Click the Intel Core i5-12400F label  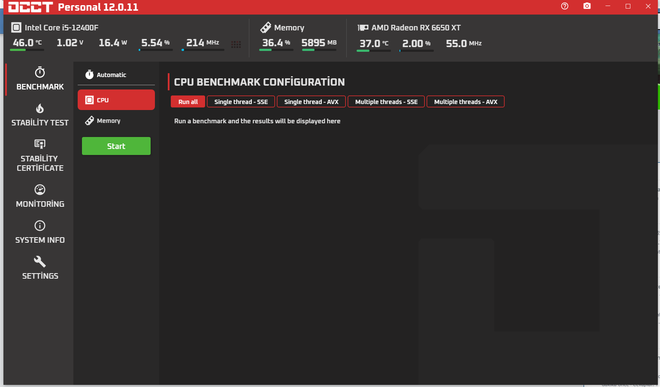coord(62,28)
